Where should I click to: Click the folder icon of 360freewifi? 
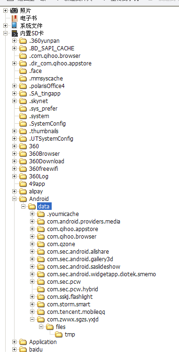(23, 169)
